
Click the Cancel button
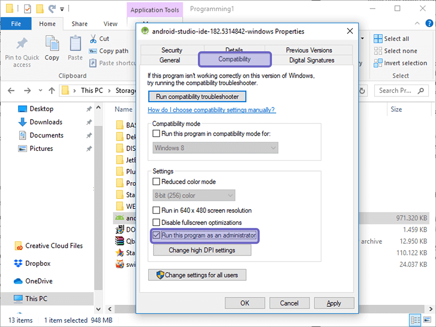pyautogui.click(x=289, y=303)
